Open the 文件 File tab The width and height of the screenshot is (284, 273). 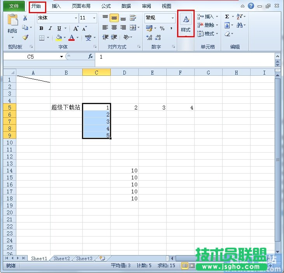tap(14, 6)
